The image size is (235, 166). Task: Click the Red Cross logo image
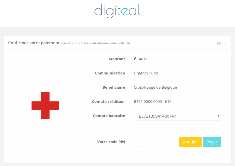pyautogui.click(x=45, y=105)
